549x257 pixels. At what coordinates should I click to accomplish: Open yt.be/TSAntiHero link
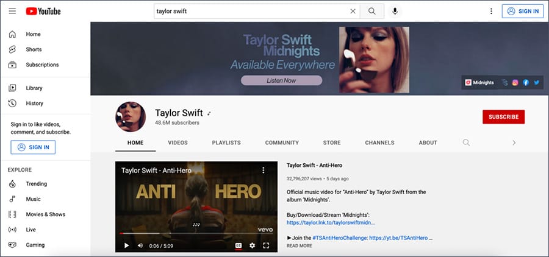tap(398, 238)
